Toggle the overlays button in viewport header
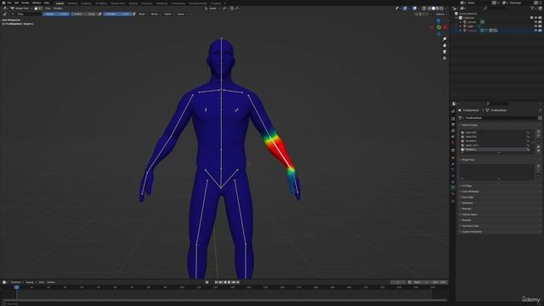The image size is (544, 306). click(415, 8)
